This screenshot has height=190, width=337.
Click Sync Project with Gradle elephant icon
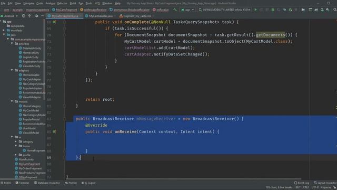(x=316, y=9)
